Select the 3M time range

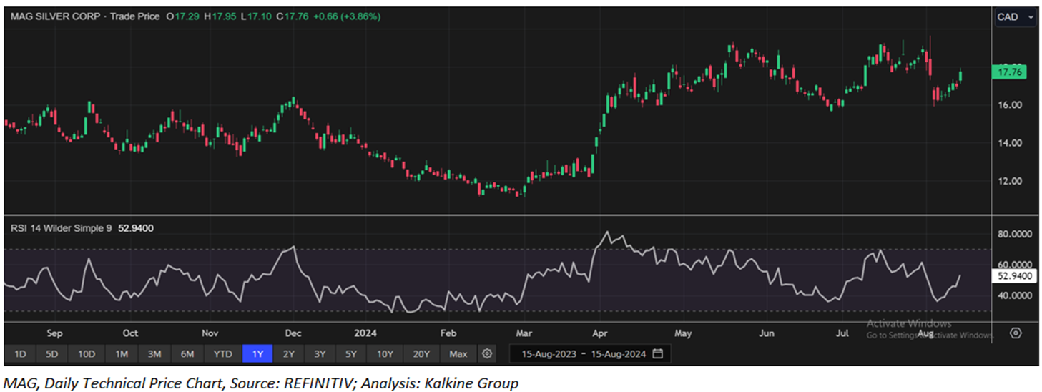coord(154,353)
